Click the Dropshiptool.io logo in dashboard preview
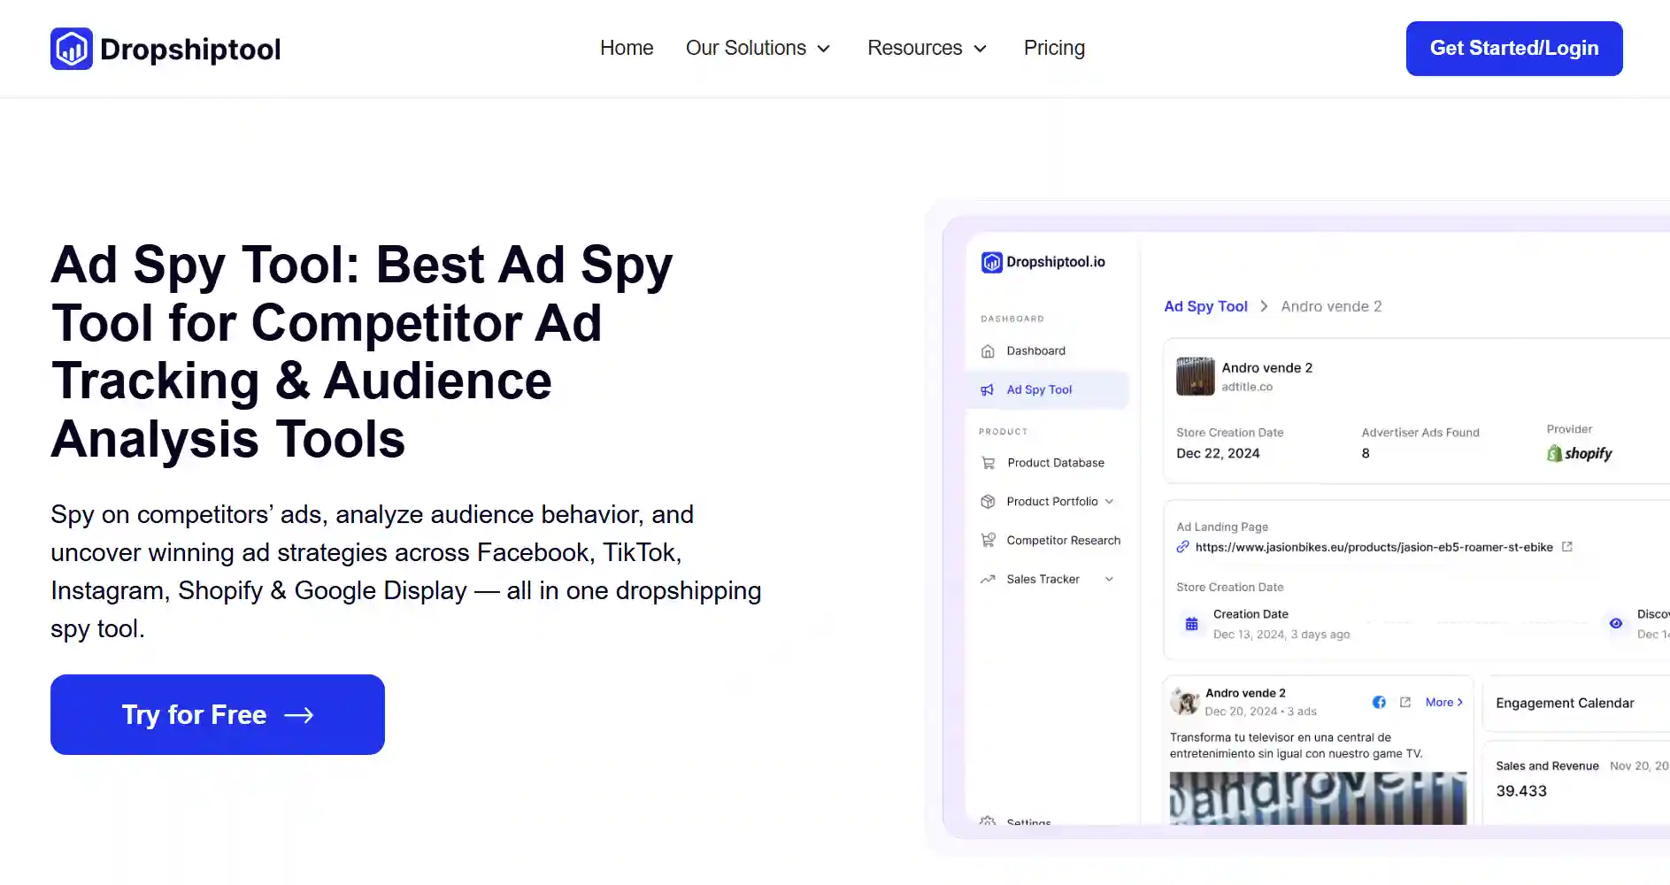Image resolution: width=1670 pixels, height=885 pixels. tap(1043, 262)
